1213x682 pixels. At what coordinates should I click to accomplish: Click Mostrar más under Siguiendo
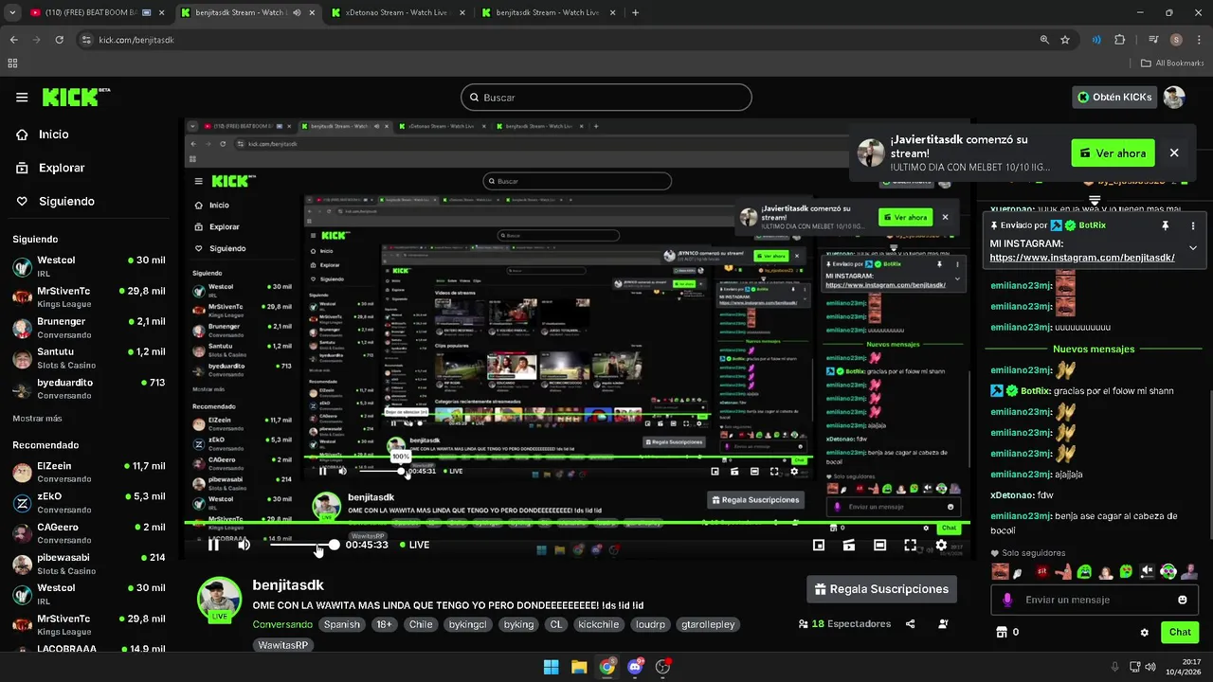37,418
